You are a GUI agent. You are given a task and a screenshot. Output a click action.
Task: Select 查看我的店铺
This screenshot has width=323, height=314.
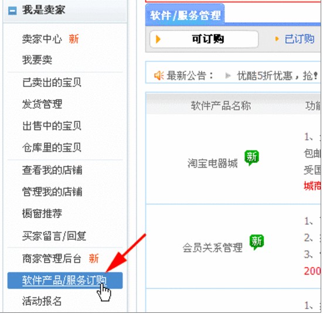pos(52,170)
